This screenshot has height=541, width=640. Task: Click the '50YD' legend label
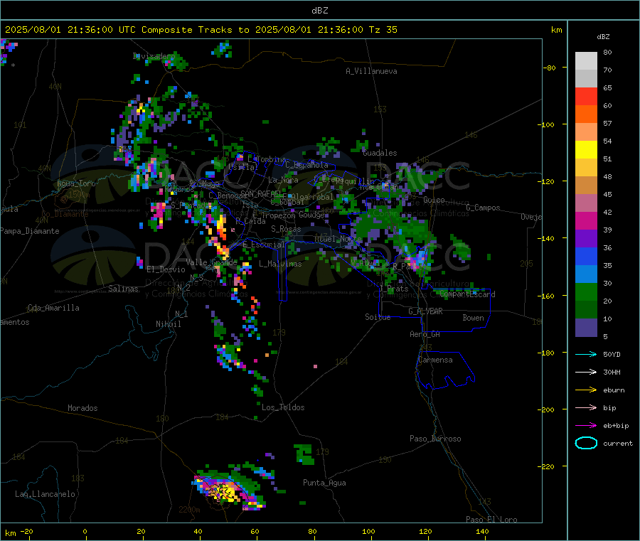(612, 354)
